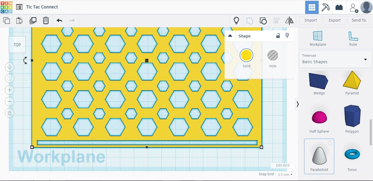Open the Basic Shapes category dropdown
The width and height of the screenshot is (373, 181).
[336, 59]
